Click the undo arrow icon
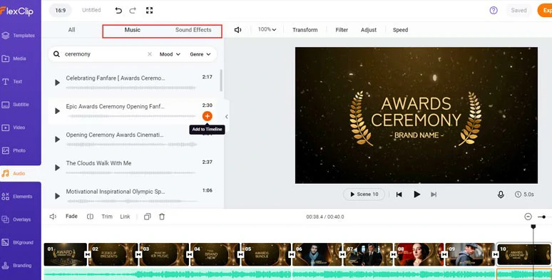The height and width of the screenshot is (280, 552). pos(118,11)
